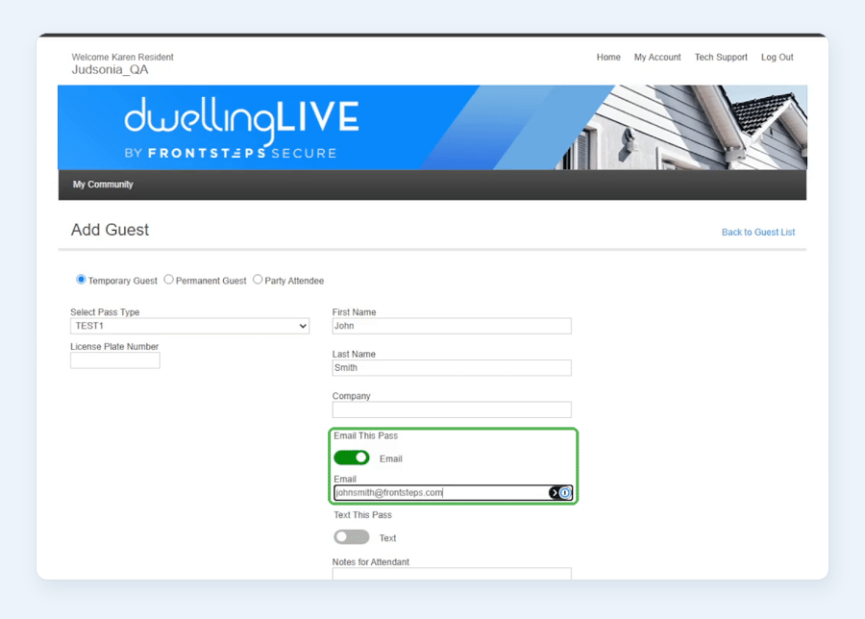Select the Permanent Guest radio button
The width and height of the screenshot is (865, 619).
169,280
